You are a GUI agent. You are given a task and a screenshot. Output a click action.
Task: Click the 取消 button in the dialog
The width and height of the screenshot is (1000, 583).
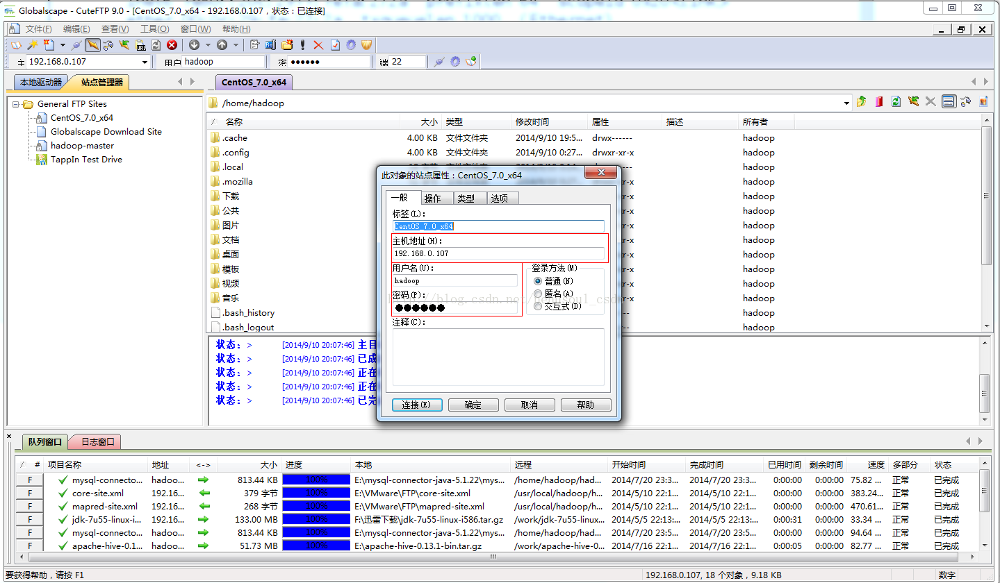[530, 405]
